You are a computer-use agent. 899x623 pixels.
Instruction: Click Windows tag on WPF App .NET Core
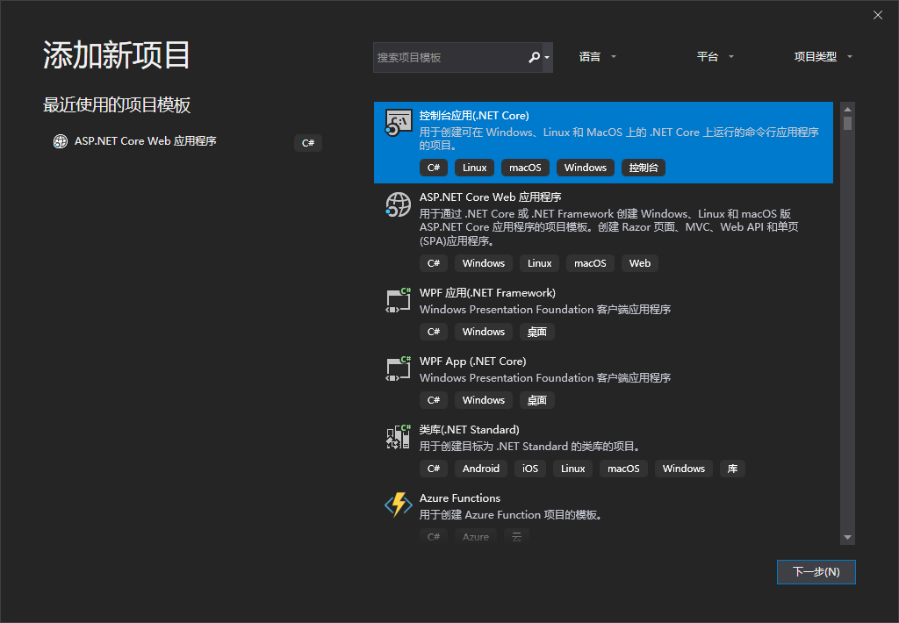click(484, 400)
